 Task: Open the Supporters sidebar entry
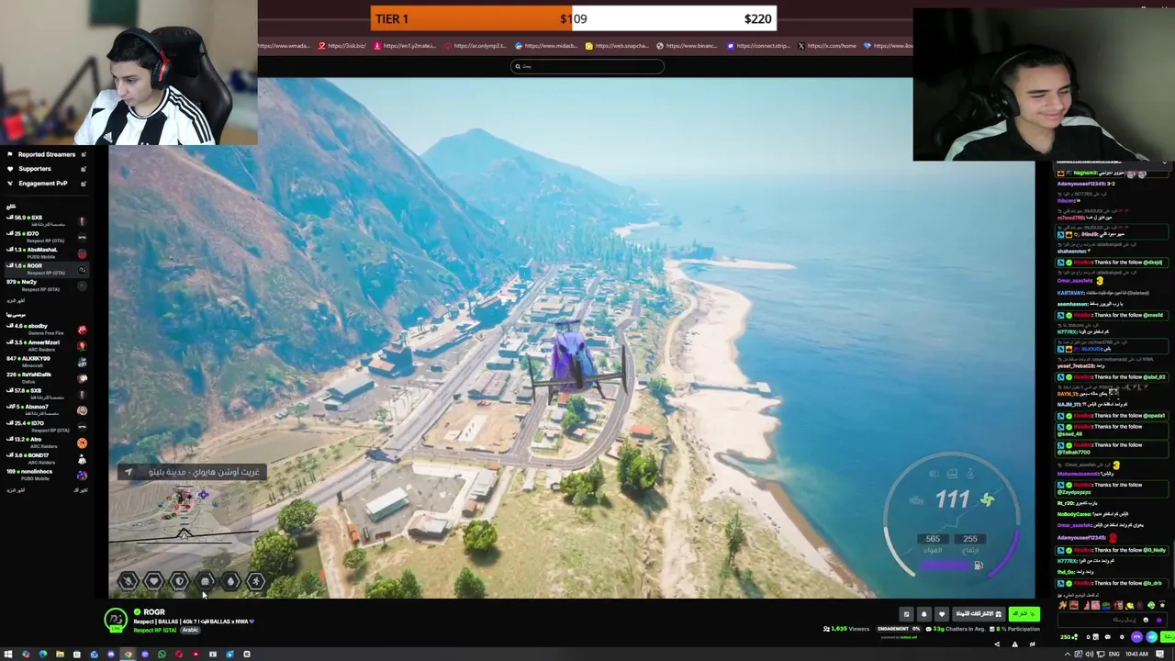[x=34, y=169]
